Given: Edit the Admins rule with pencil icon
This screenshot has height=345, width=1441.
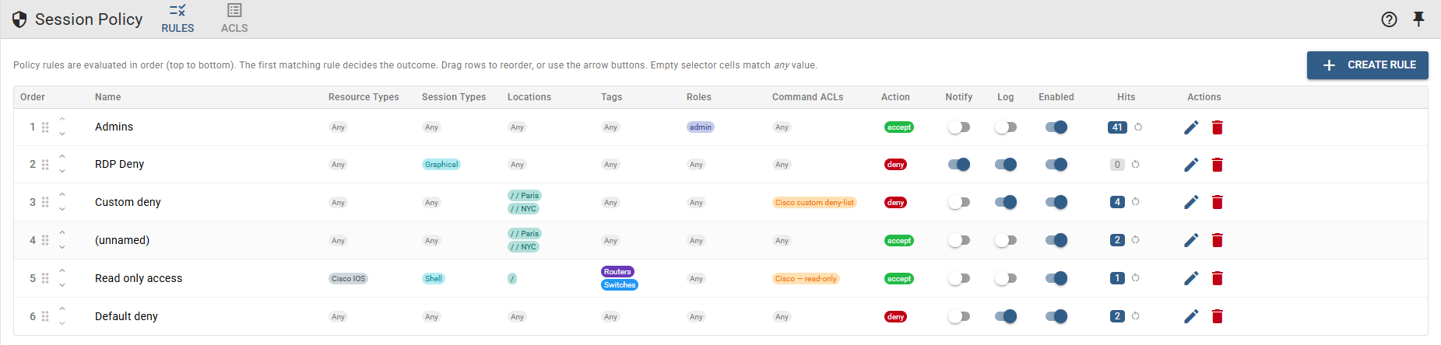Looking at the screenshot, I should [x=1191, y=127].
